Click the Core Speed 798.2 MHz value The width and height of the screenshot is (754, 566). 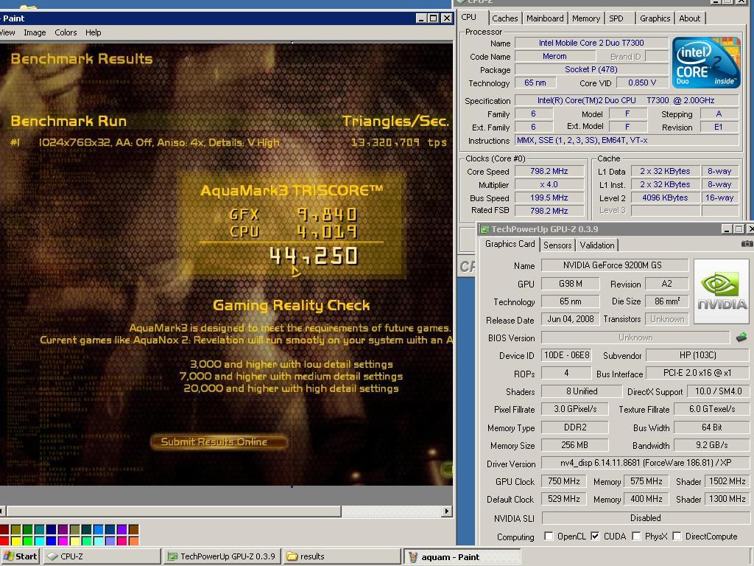[549, 171]
